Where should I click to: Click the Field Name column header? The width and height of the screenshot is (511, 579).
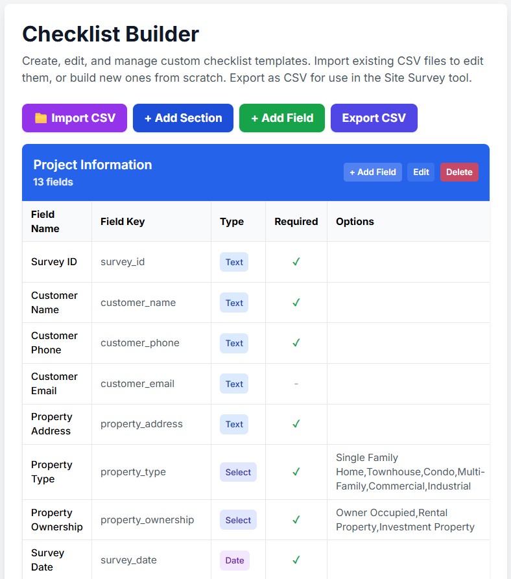[44, 221]
